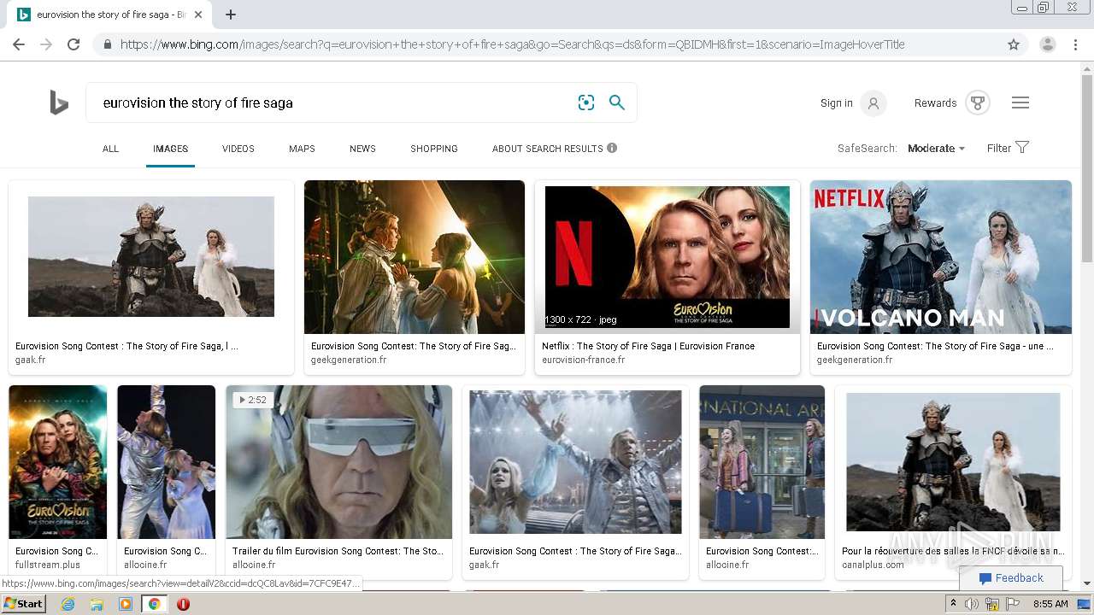Click 'Trailer du film Eurovision Song Contest' caption
The height and width of the screenshot is (615, 1094).
coord(338,551)
